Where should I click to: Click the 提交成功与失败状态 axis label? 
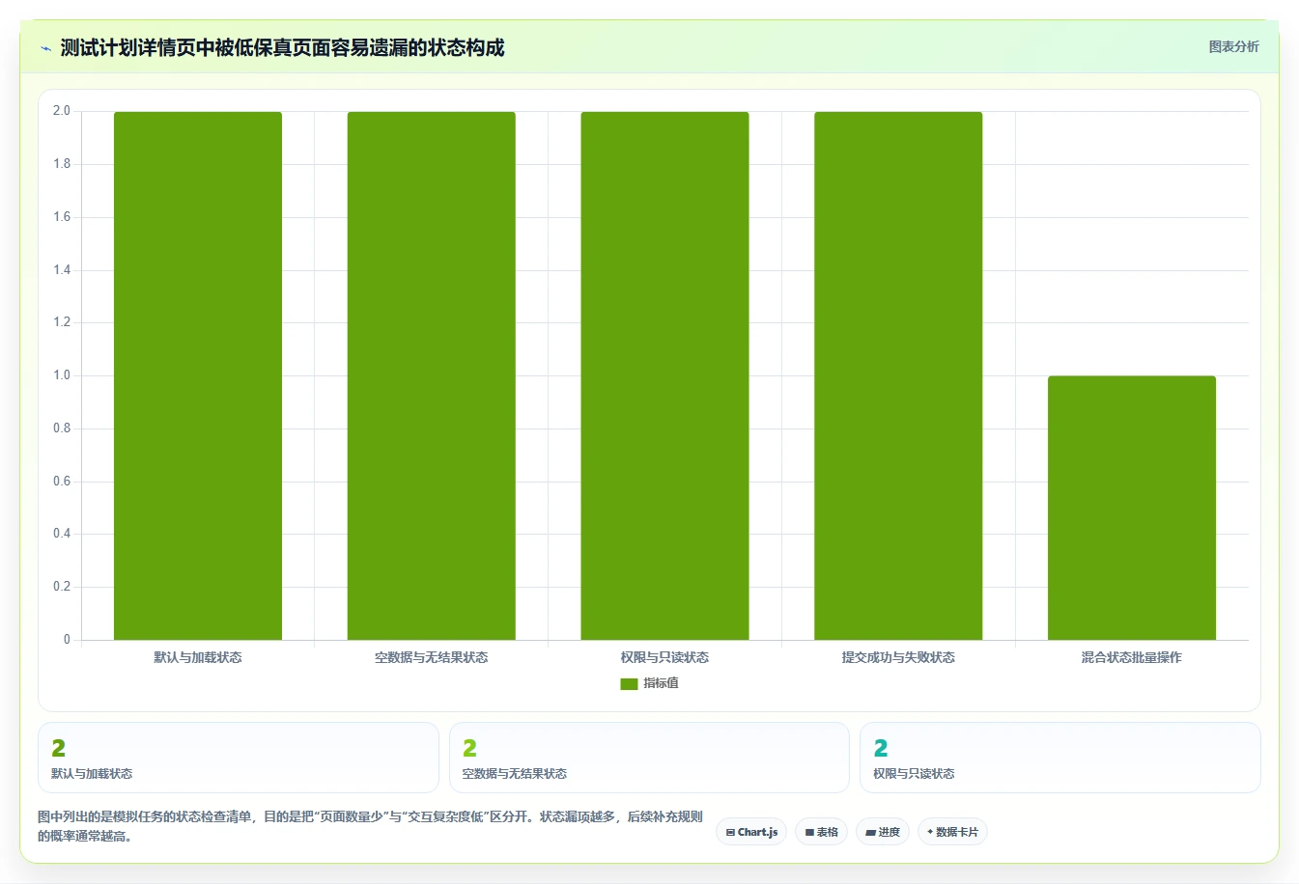point(898,657)
